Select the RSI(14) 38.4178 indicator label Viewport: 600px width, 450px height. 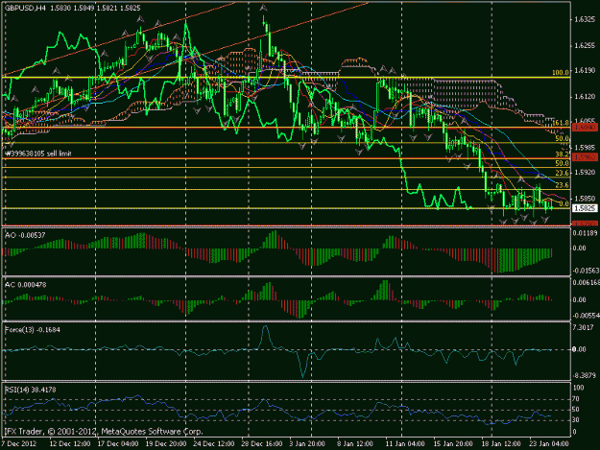30,390
